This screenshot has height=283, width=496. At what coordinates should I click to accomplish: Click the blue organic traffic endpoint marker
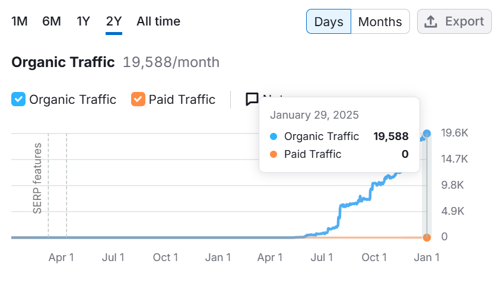point(427,133)
